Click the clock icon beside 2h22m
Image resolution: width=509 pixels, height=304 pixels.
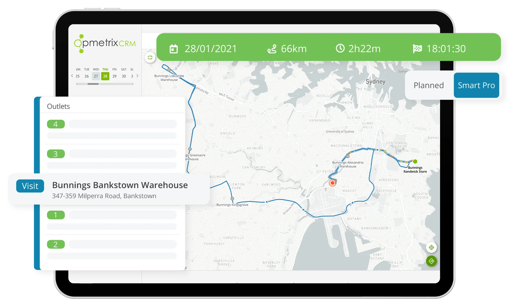[x=340, y=48]
